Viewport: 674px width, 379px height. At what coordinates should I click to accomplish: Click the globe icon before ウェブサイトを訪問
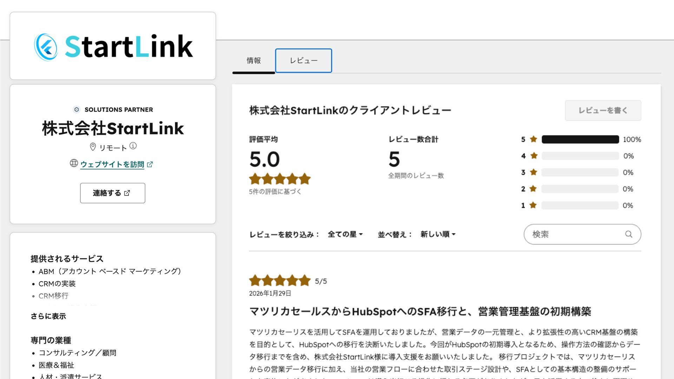73,163
